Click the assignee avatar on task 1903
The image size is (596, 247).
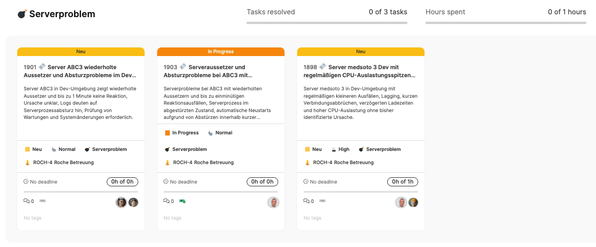(x=274, y=202)
